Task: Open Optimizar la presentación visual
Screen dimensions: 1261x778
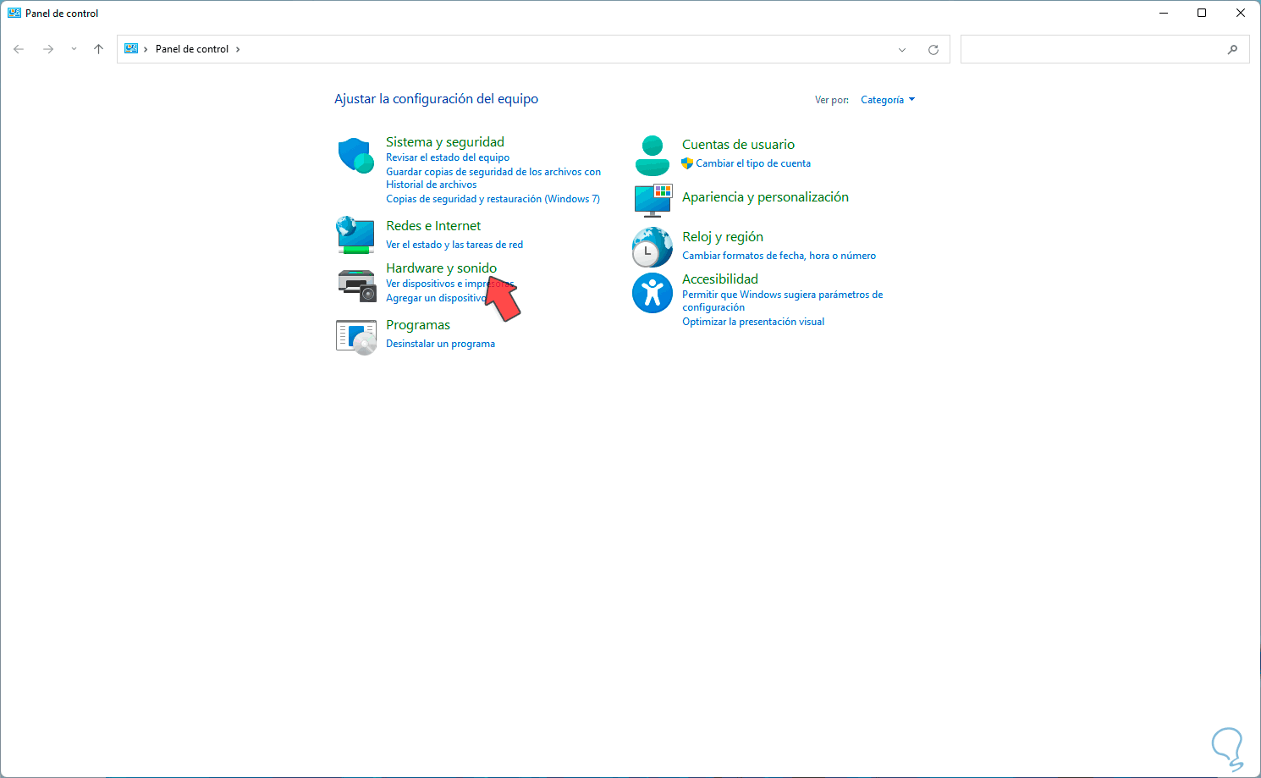Action: point(753,322)
